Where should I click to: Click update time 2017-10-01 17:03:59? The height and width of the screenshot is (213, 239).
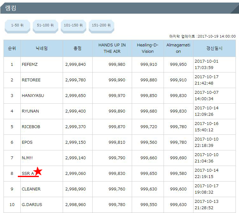point(207,65)
